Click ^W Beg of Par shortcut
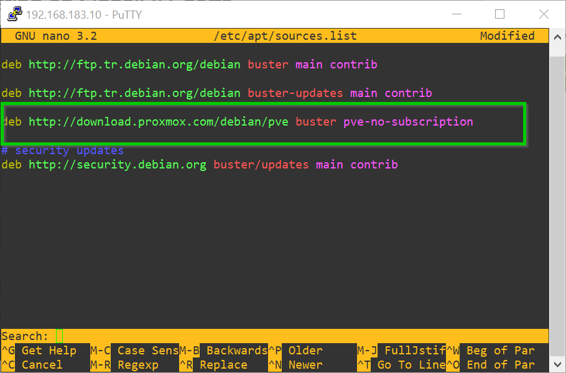566x373 pixels. pos(491,350)
